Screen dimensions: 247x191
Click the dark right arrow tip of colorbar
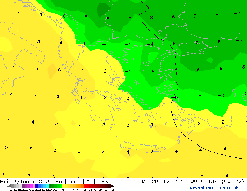(x=112, y=186)
